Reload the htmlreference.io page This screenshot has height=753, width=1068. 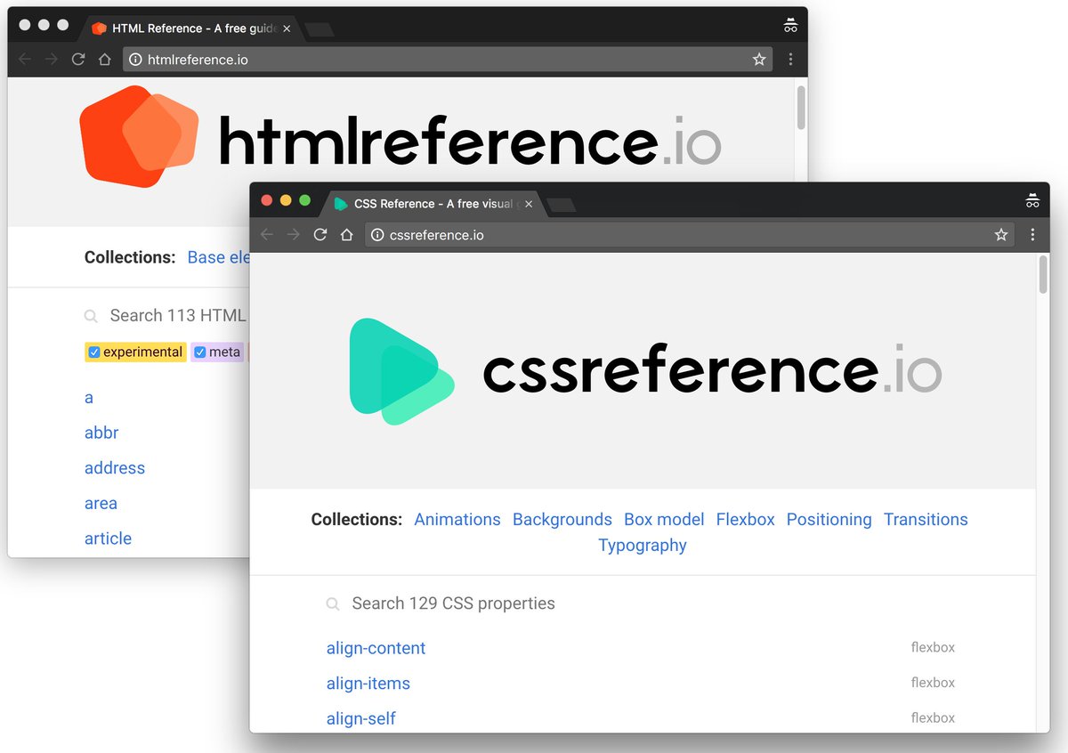[x=78, y=60]
